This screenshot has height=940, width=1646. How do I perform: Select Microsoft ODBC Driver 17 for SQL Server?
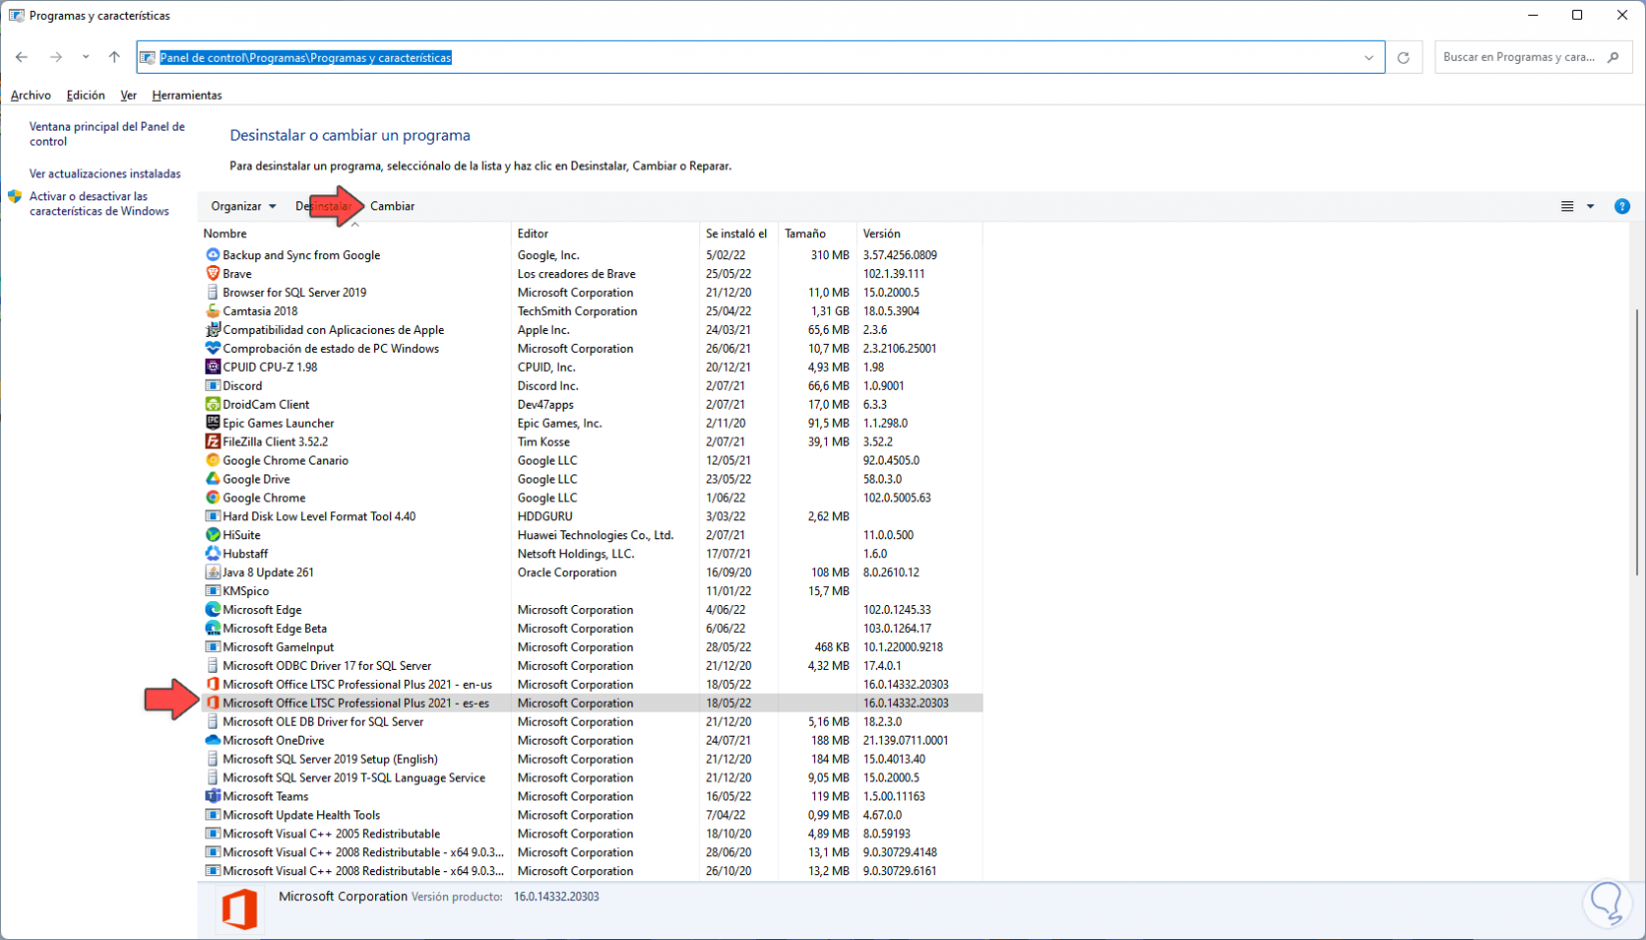[x=592, y=666]
